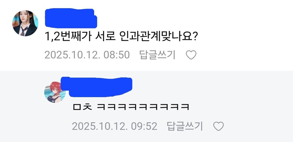Open the first commenter's blue-redacted username

coord(71,18)
